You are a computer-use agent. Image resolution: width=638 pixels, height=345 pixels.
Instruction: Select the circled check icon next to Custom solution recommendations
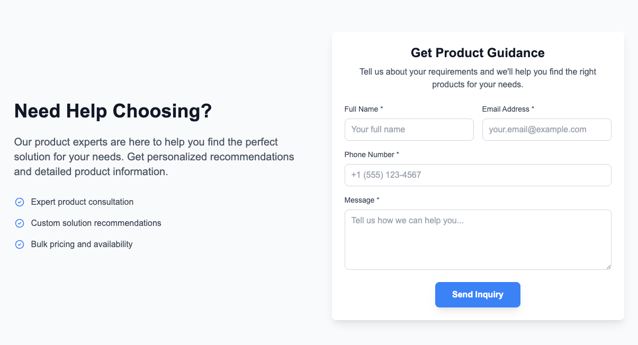click(20, 223)
